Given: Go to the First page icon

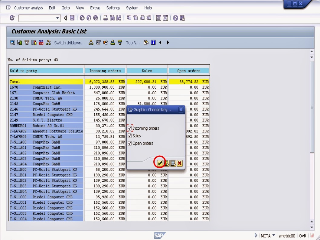Looking at the screenshot, I should click(x=129, y=18).
